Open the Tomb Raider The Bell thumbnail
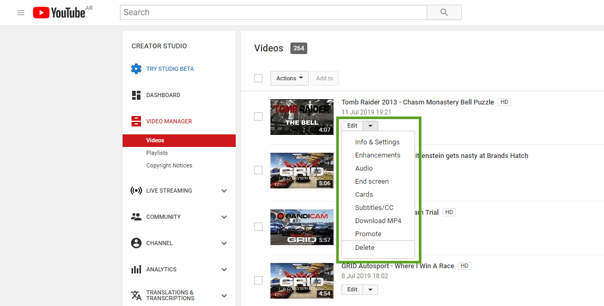The image size is (604, 306). [x=302, y=117]
